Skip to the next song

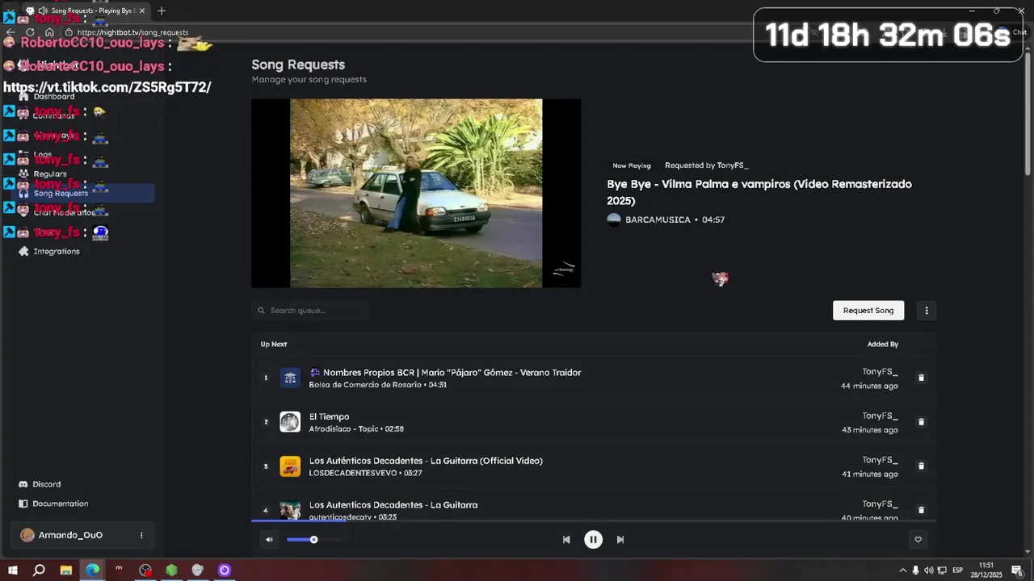[x=620, y=540]
